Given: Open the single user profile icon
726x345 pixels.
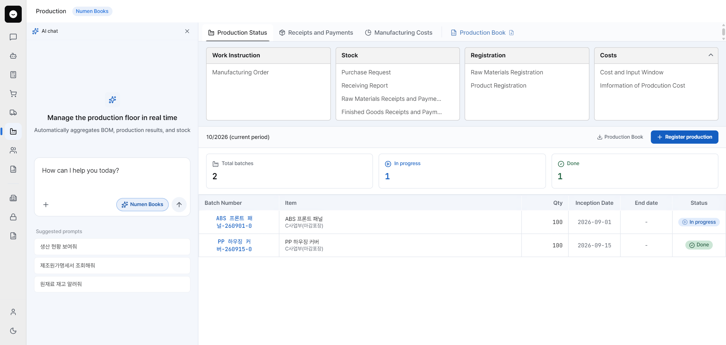Looking at the screenshot, I should pyautogui.click(x=13, y=312).
